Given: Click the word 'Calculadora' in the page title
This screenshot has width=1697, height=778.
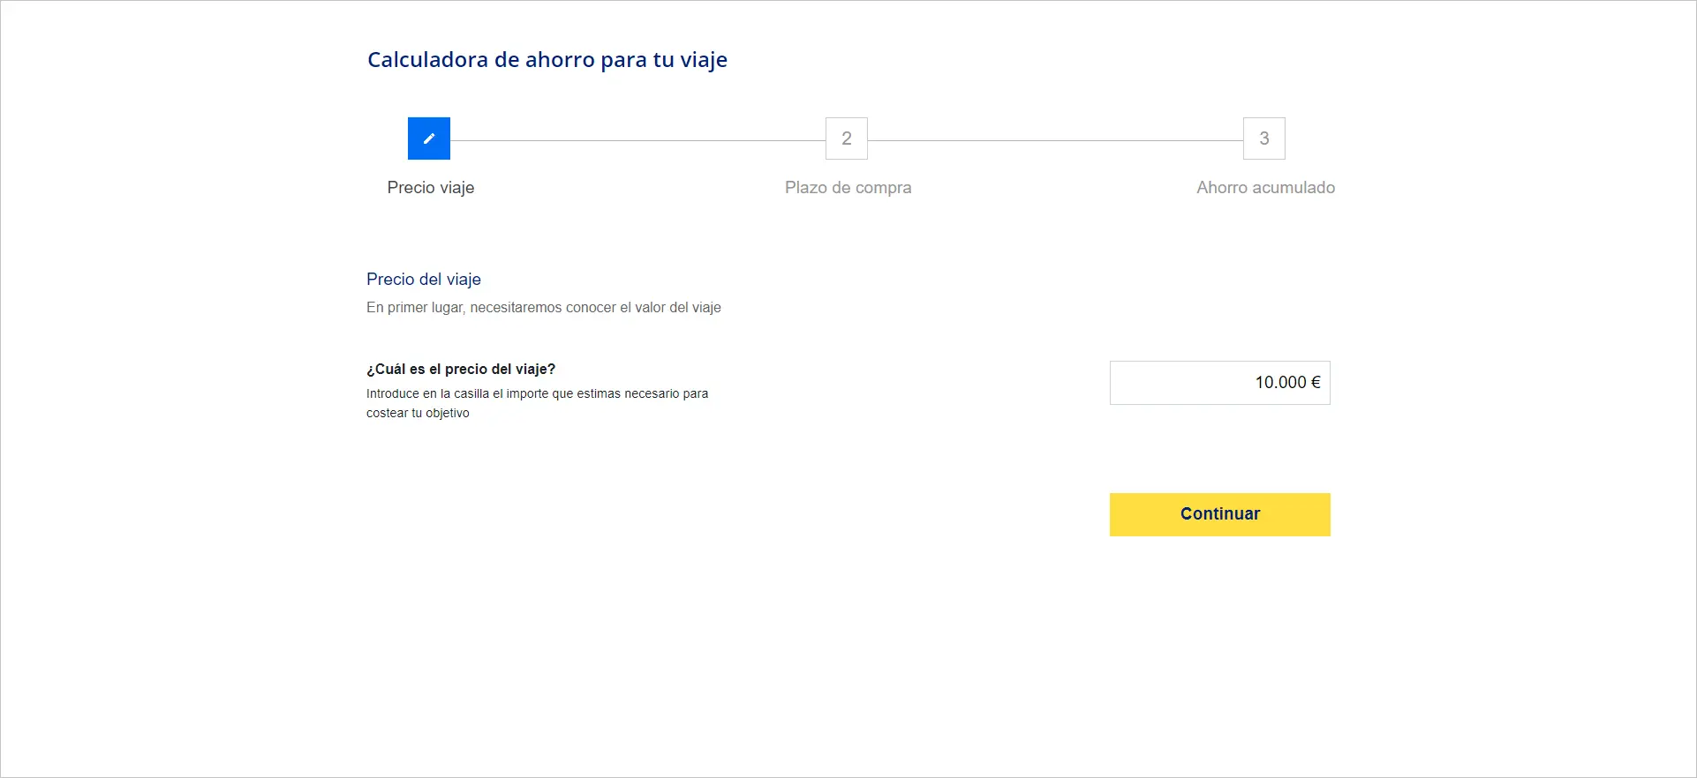Looking at the screenshot, I should tap(427, 60).
